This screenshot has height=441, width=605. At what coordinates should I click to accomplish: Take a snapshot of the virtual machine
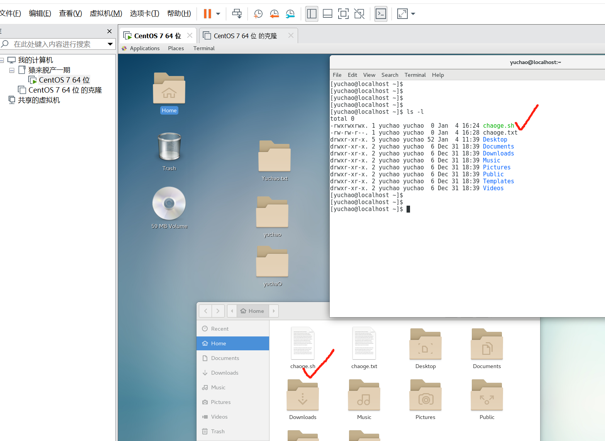click(x=258, y=14)
